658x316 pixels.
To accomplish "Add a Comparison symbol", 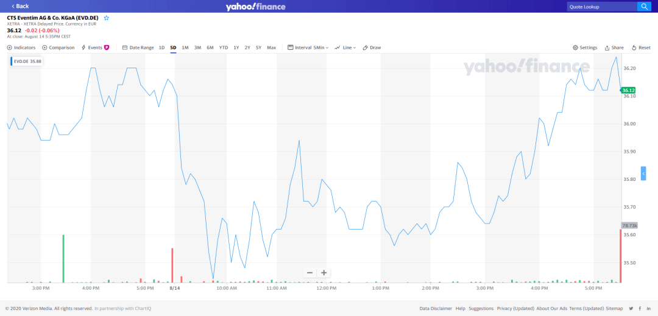I will pos(58,47).
